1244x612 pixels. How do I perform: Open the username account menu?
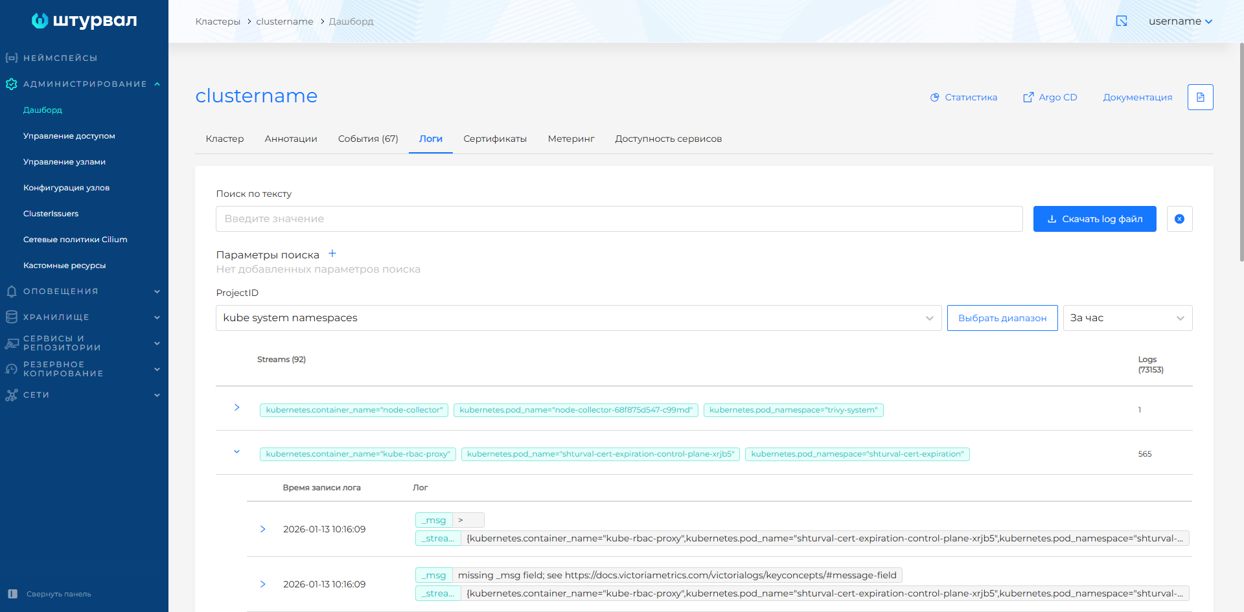1180,21
